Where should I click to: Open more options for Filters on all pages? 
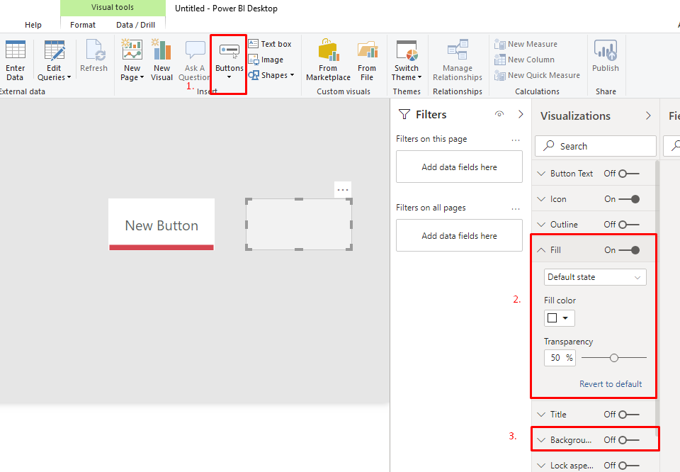coord(515,208)
